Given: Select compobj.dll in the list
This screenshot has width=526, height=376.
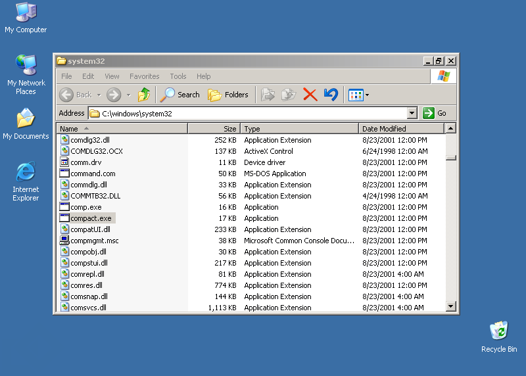Looking at the screenshot, I should click(x=88, y=252).
